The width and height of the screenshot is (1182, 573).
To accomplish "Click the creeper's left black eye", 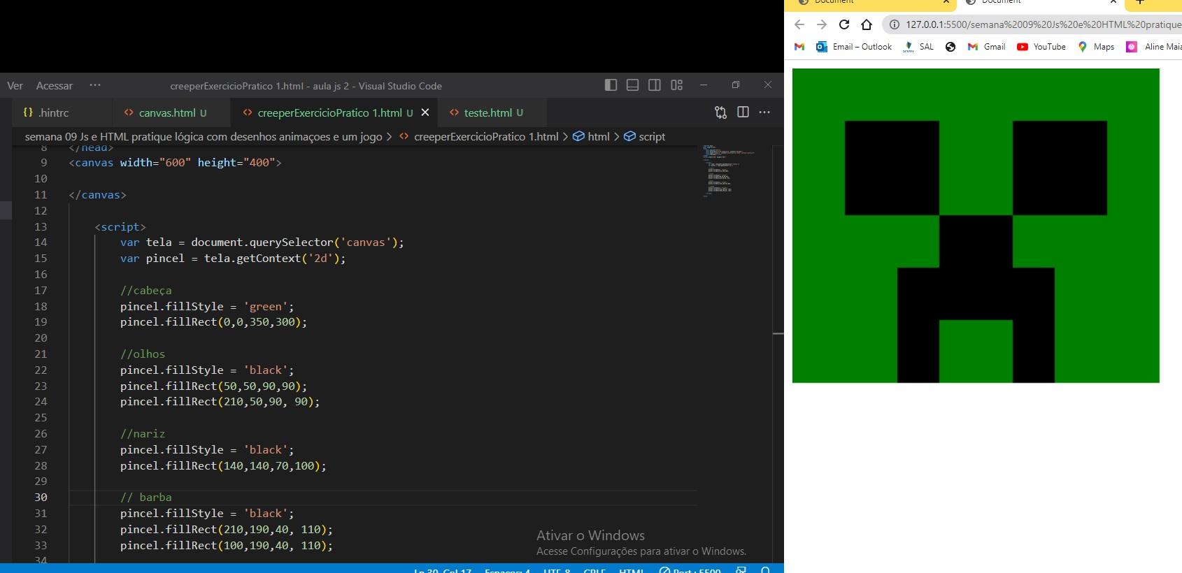I will point(892,168).
